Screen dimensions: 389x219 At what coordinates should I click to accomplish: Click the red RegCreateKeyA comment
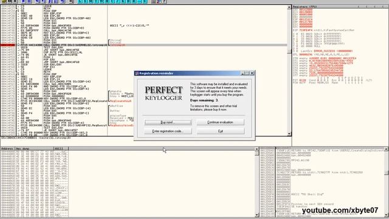120,101
